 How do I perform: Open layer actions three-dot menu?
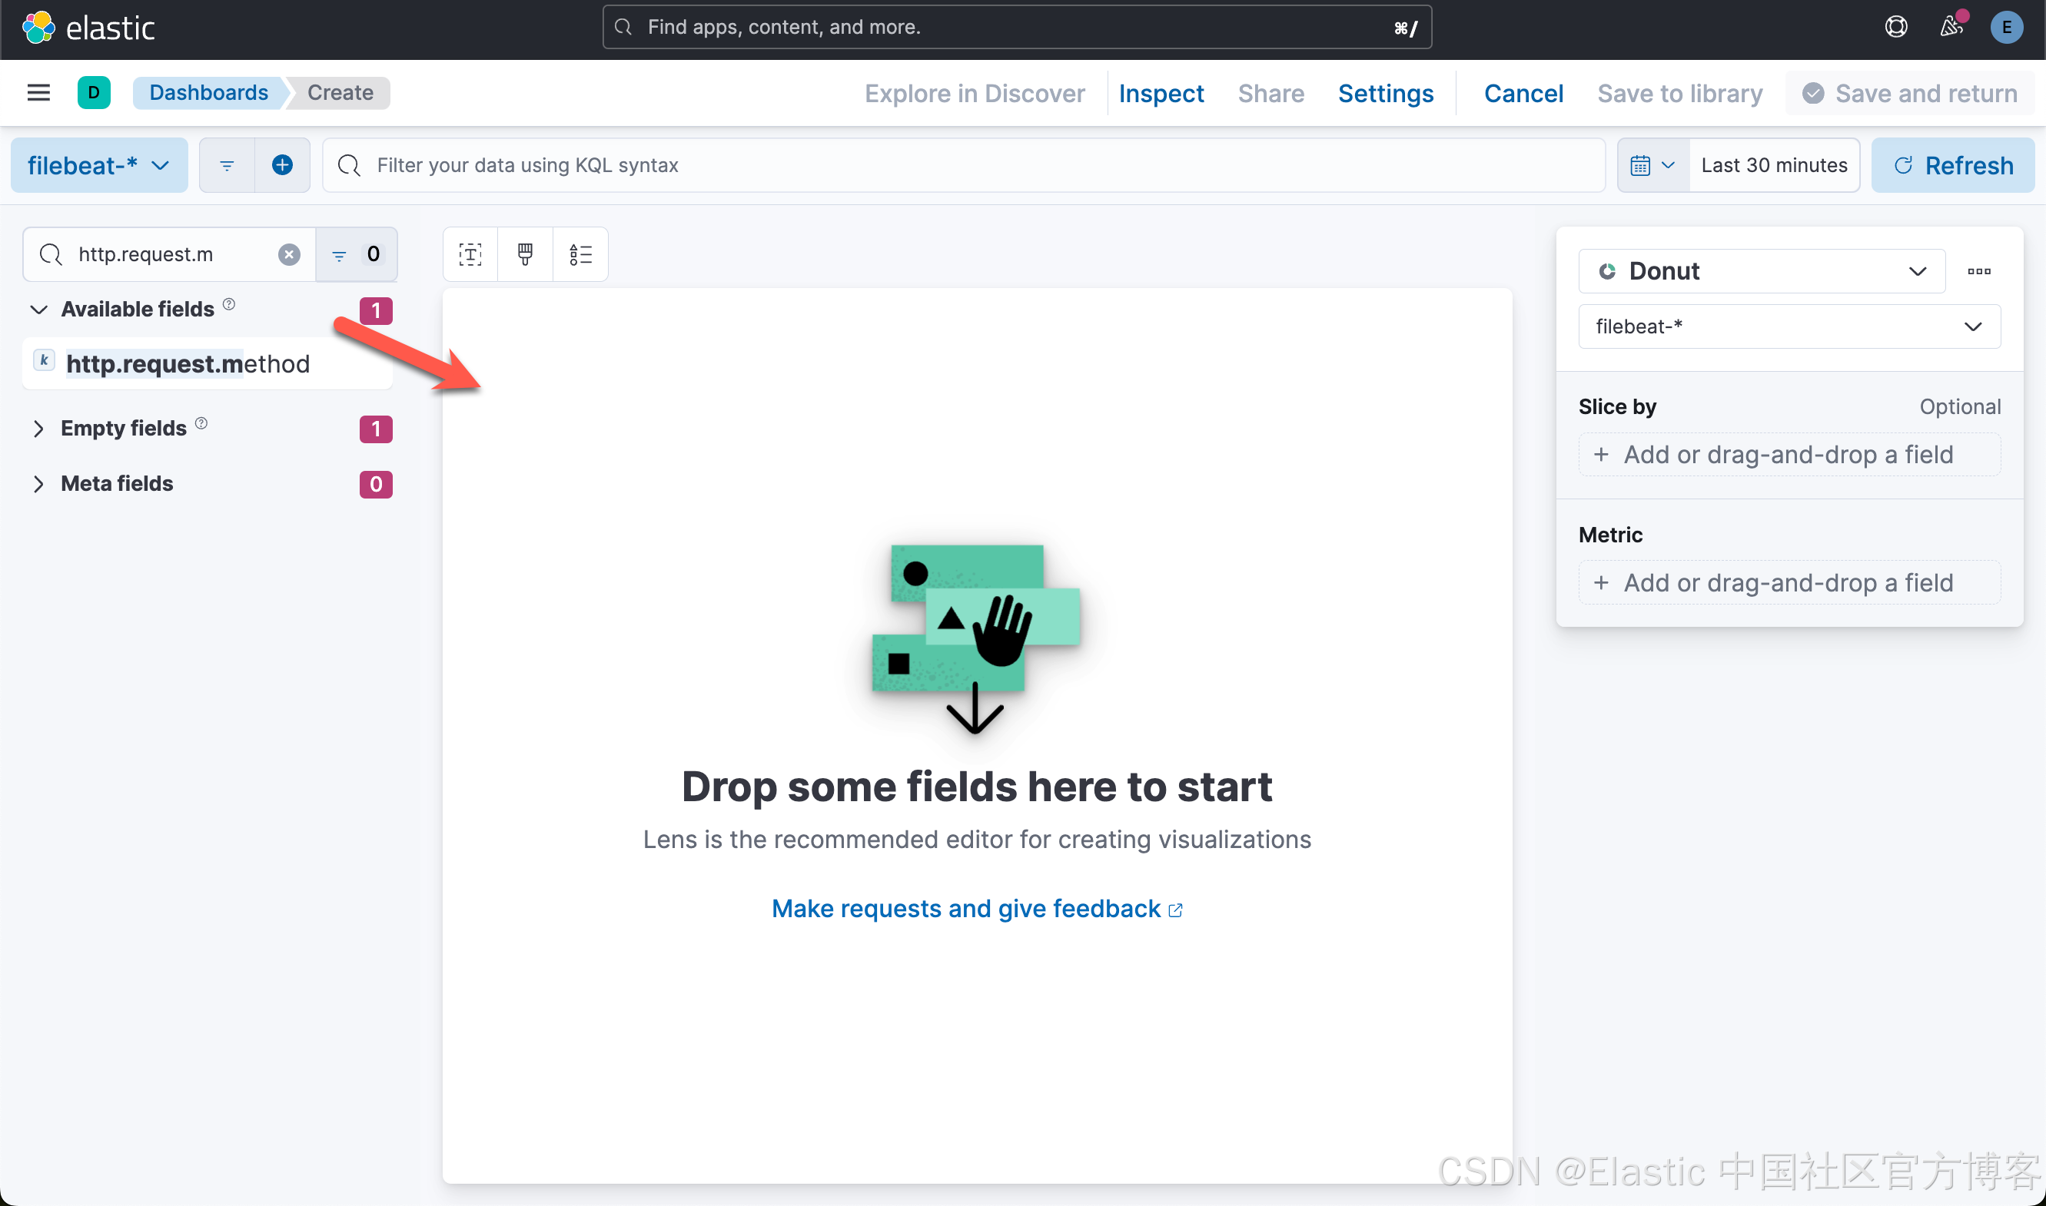point(1978,270)
